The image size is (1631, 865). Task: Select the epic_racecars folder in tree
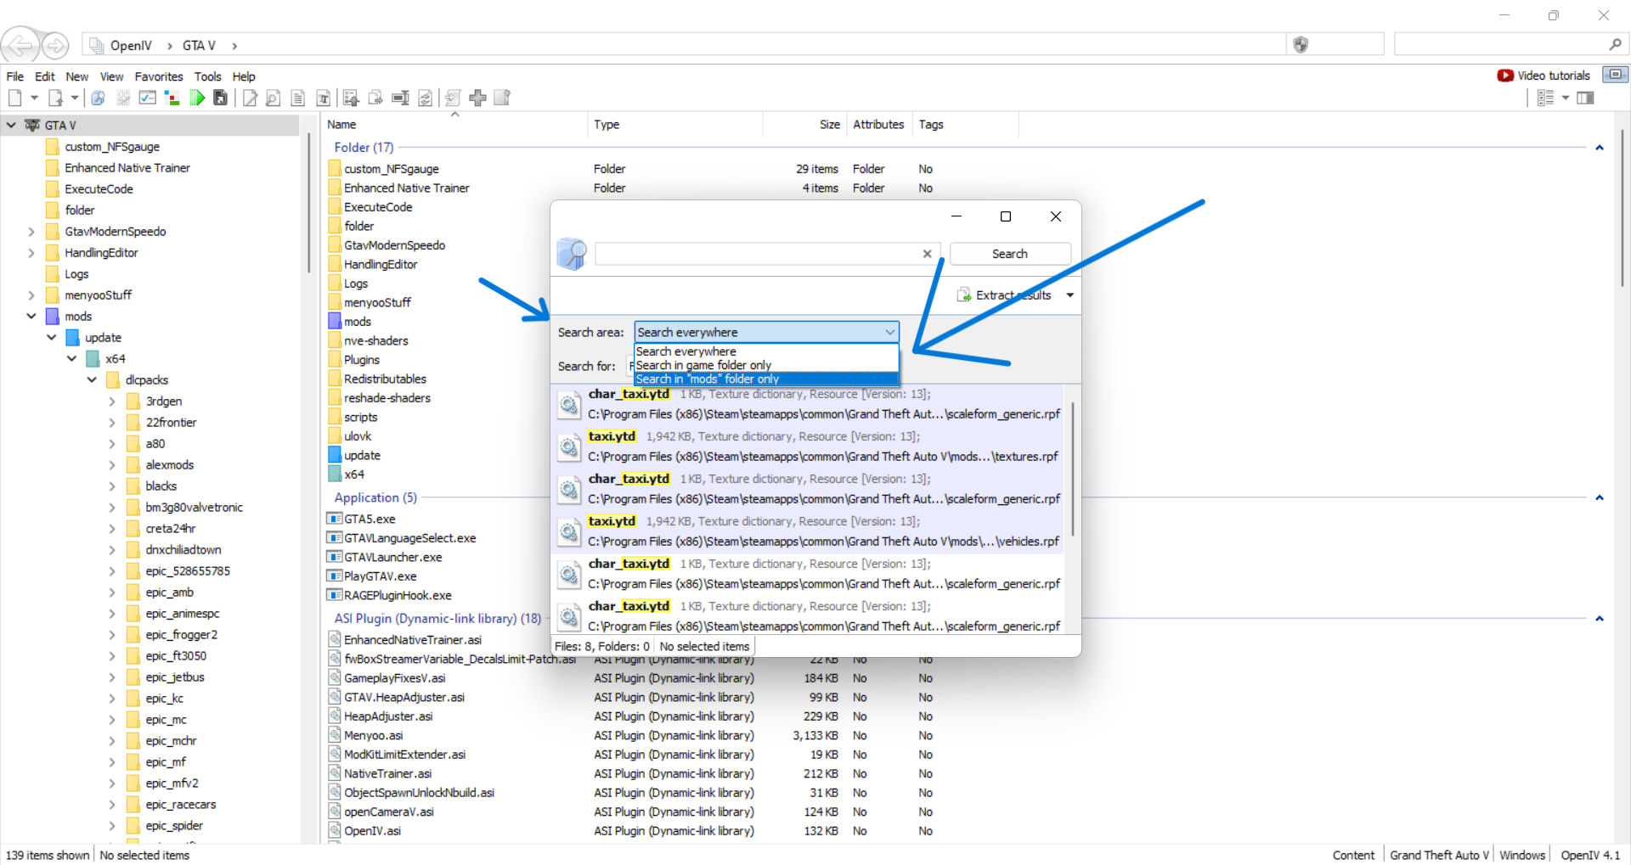click(x=180, y=804)
